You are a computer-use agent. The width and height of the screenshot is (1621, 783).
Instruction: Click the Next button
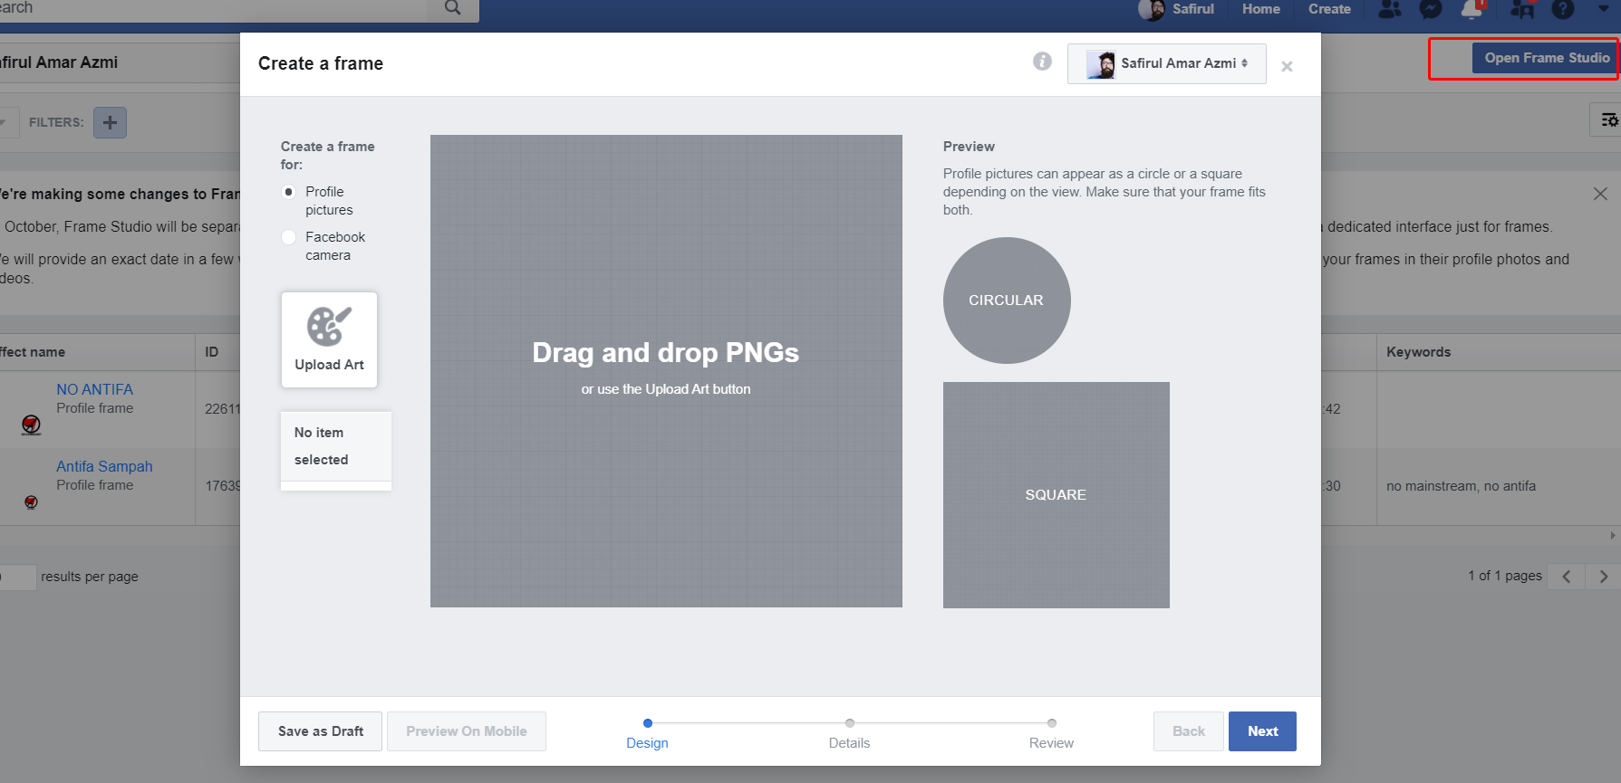pyautogui.click(x=1262, y=731)
